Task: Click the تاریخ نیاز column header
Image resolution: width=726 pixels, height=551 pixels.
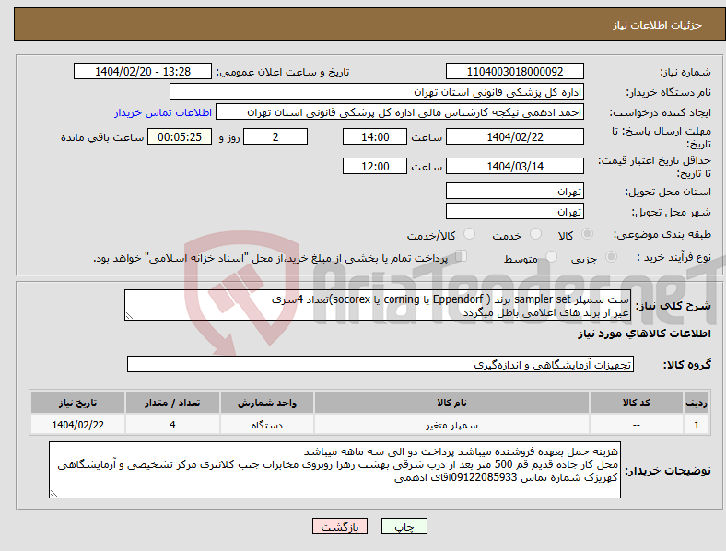Action: (x=77, y=403)
